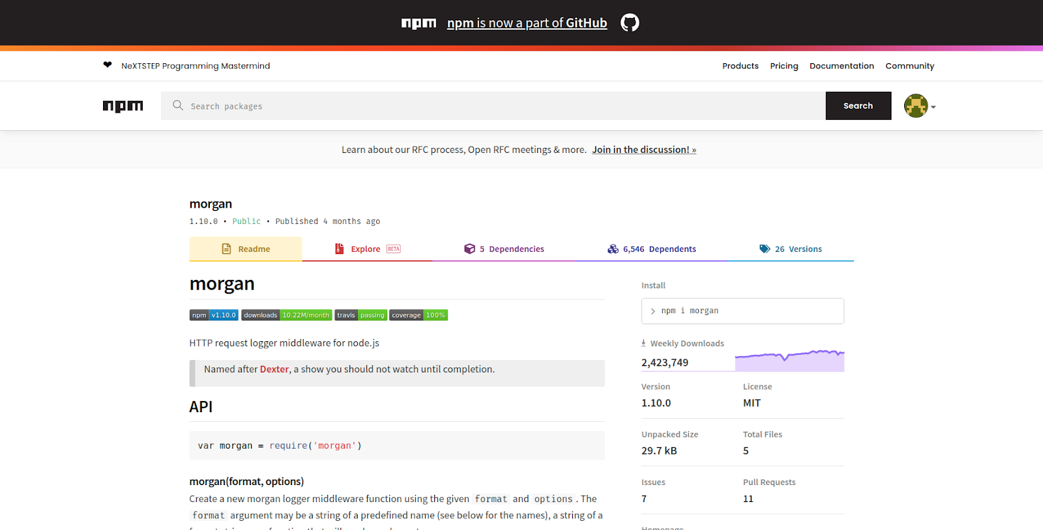Click 'HTTP request logger middleware for node.js' text
This screenshot has width=1043, height=530.
pyautogui.click(x=284, y=343)
